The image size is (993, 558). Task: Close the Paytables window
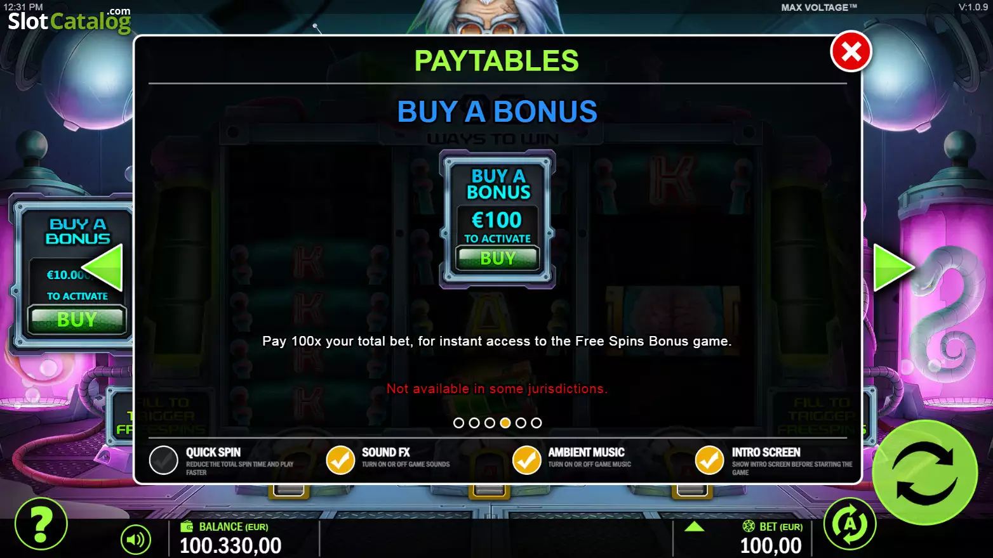[x=851, y=51]
